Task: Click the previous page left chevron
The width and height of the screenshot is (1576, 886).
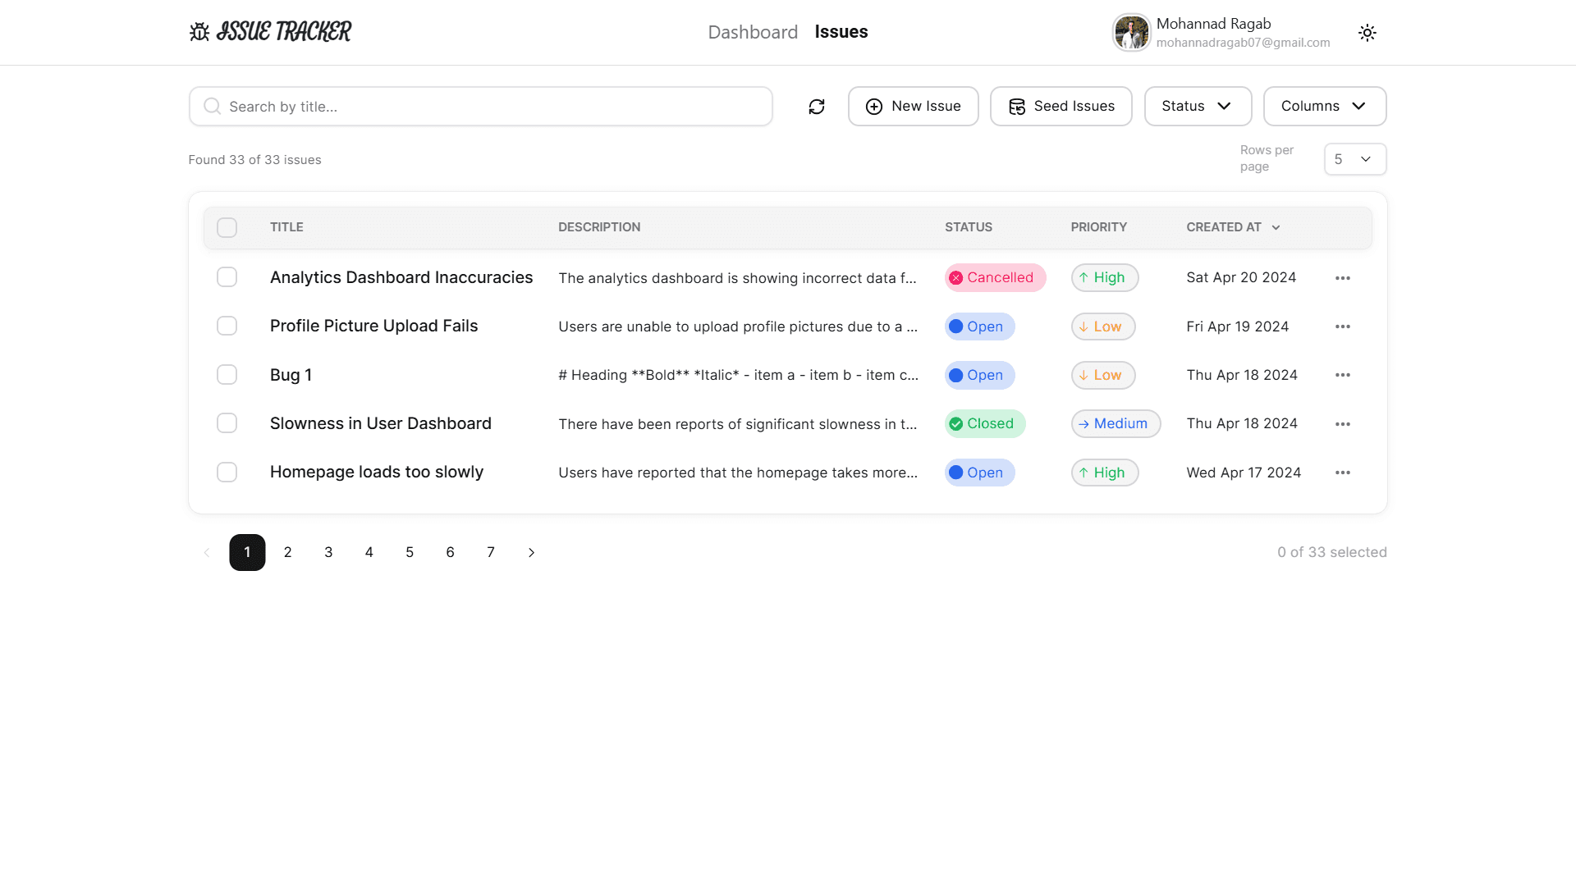Action: point(207,553)
